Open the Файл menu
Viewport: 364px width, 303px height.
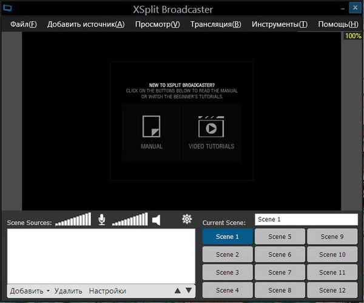click(24, 24)
